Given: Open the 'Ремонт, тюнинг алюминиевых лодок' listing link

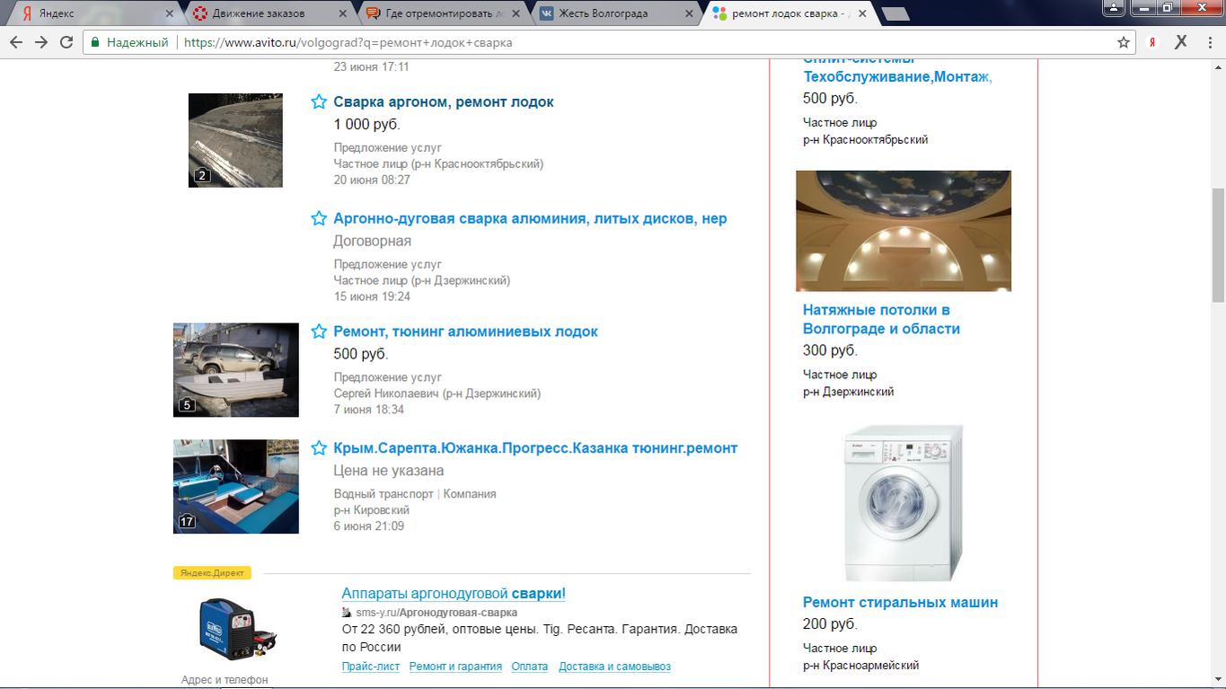Looking at the screenshot, I should (465, 331).
